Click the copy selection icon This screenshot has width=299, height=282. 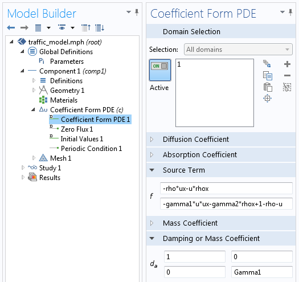[267, 76]
